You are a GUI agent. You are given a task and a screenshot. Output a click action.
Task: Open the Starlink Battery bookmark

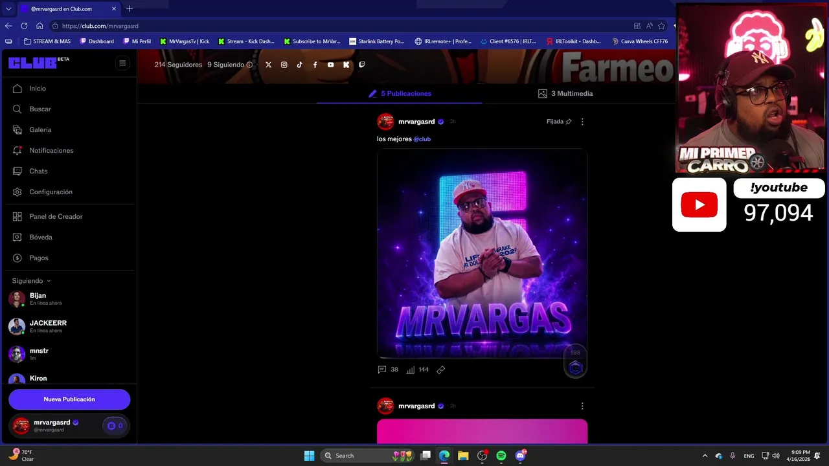point(377,41)
